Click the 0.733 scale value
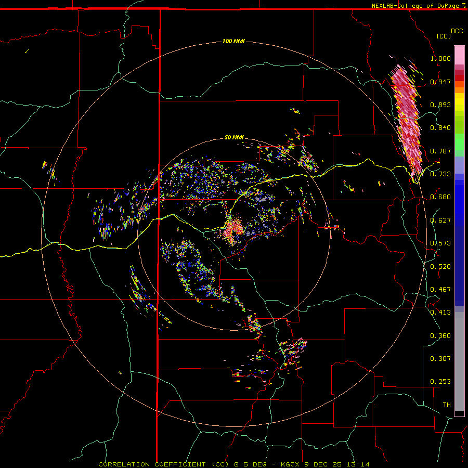468x468 pixels. click(x=440, y=174)
